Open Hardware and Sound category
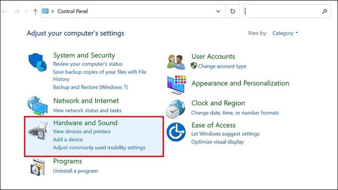 pyautogui.click(x=85, y=122)
